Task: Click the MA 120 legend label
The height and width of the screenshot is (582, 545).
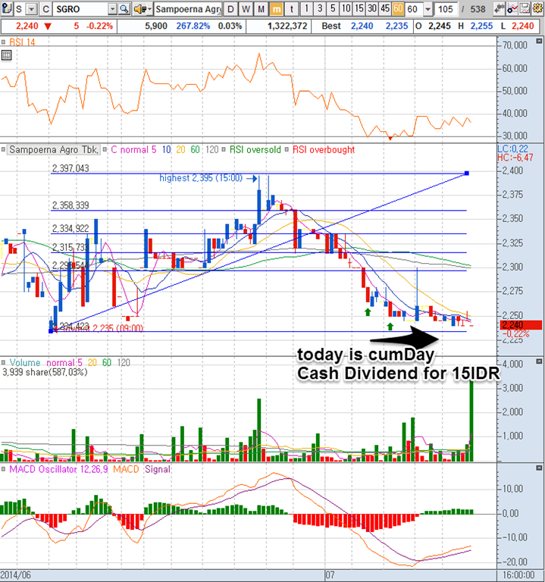Action: [x=212, y=149]
